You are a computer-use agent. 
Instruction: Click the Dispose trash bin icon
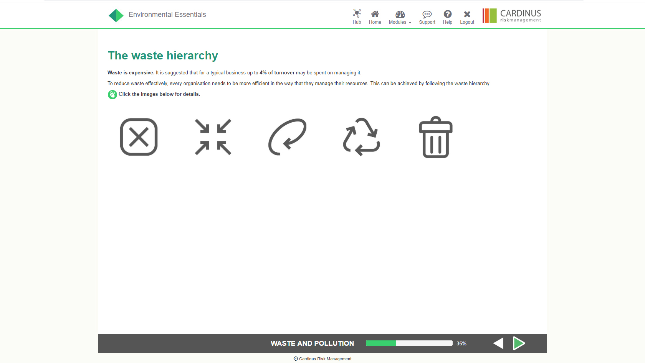click(x=436, y=137)
